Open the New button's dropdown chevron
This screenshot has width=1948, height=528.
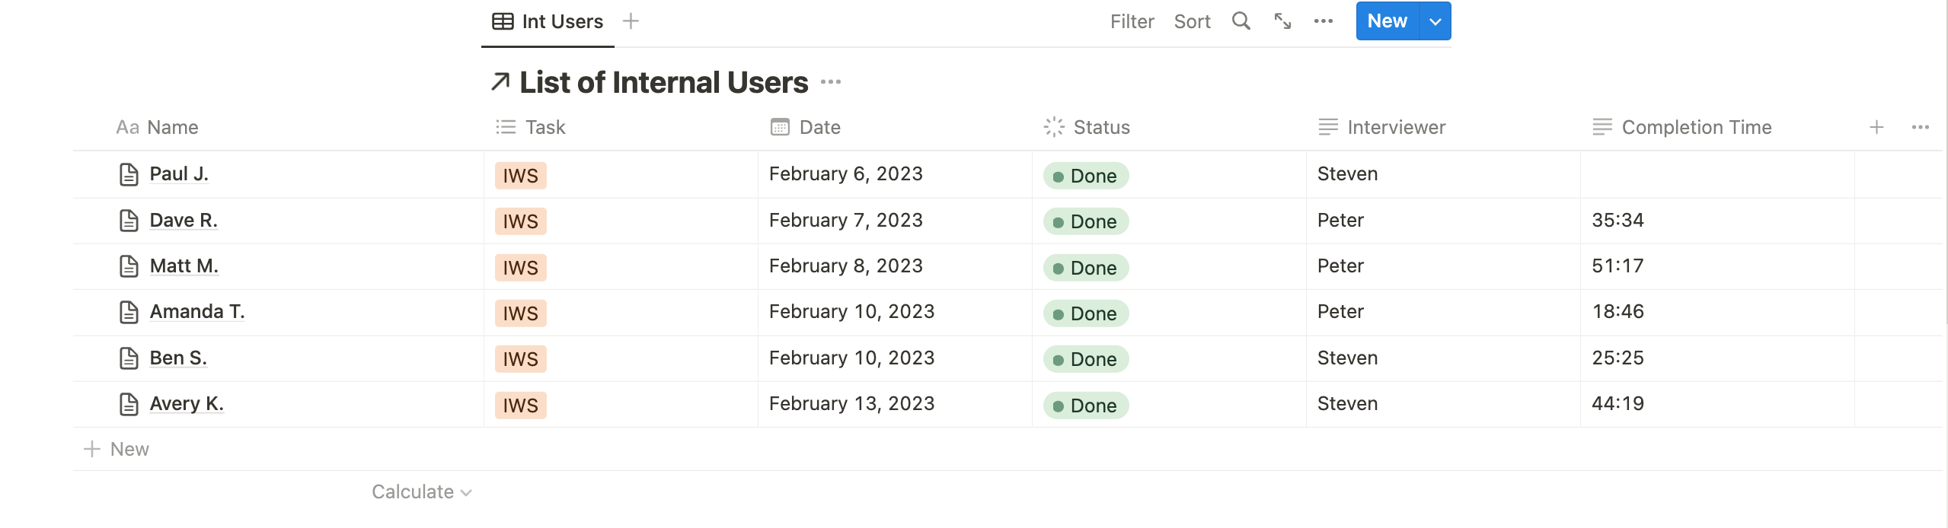point(1435,21)
